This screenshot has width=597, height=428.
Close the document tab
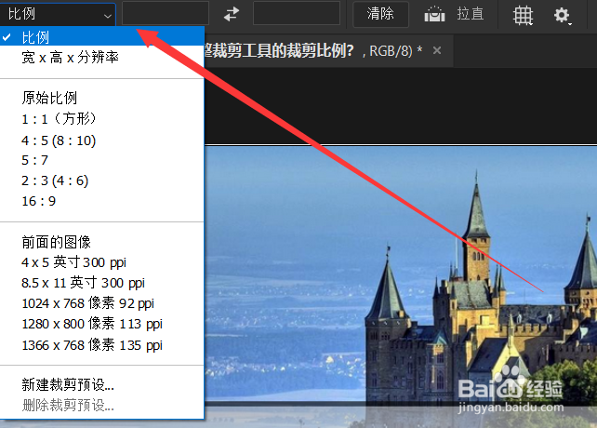[x=437, y=50]
